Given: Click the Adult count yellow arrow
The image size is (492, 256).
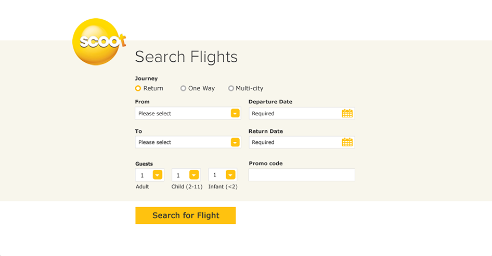Looking at the screenshot, I should click(x=158, y=175).
